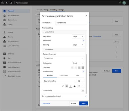Pick the header fill color bucket
The width and height of the screenshot is (129, 111).
click(x=75, y=86)
